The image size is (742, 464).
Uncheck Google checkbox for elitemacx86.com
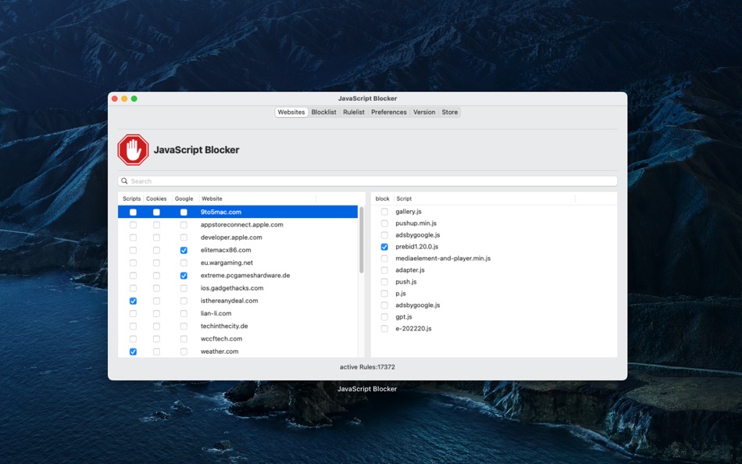[x=184, y=250]
